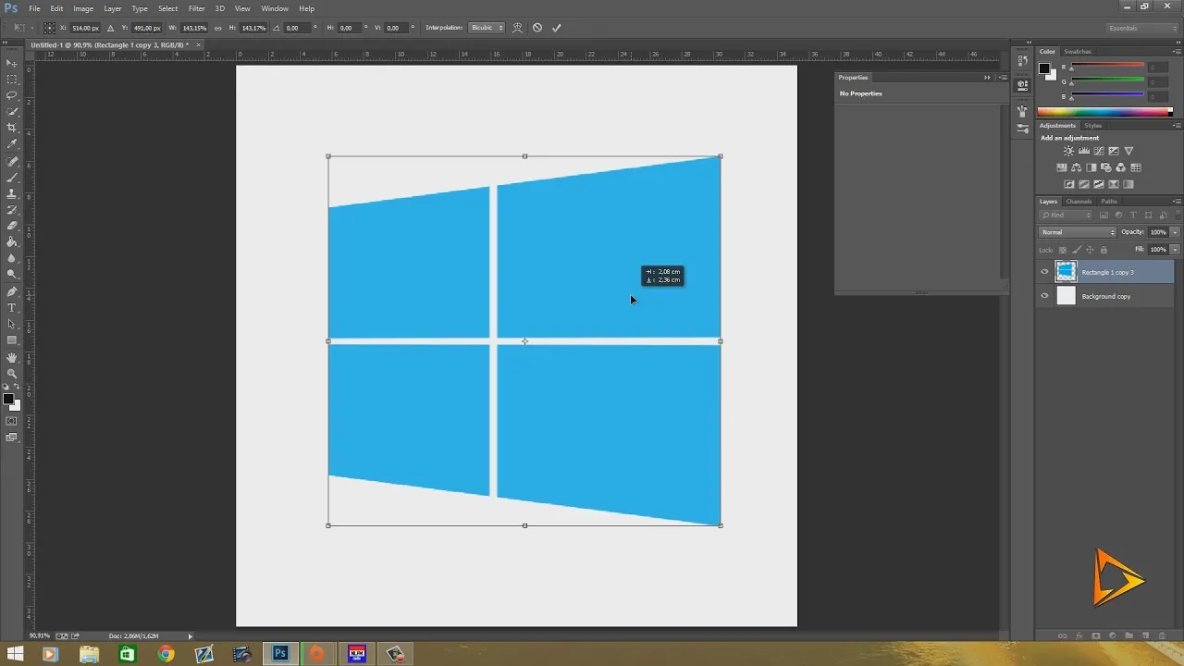Select the Rectangular Marquee tool
This screenshot has height=666, width=1184.
(x=12, y=80)
